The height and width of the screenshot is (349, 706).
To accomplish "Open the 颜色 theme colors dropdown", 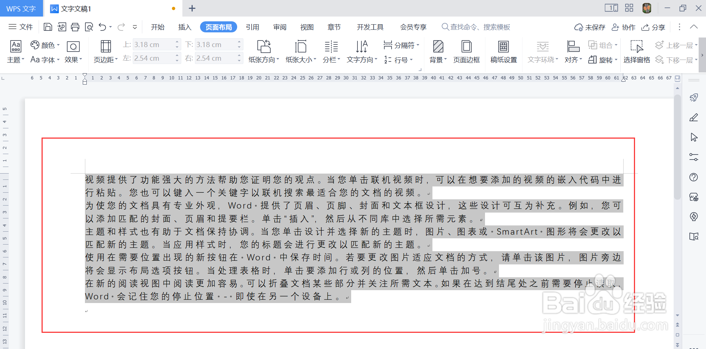I will click(45, 45).
